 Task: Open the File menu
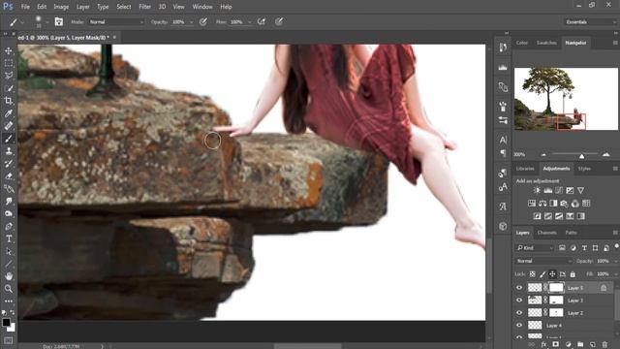(x=25, y=7)
